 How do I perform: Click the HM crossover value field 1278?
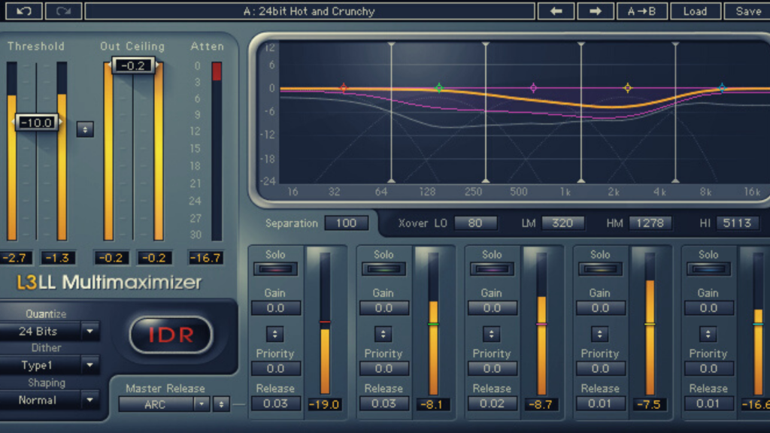point(650,223)
